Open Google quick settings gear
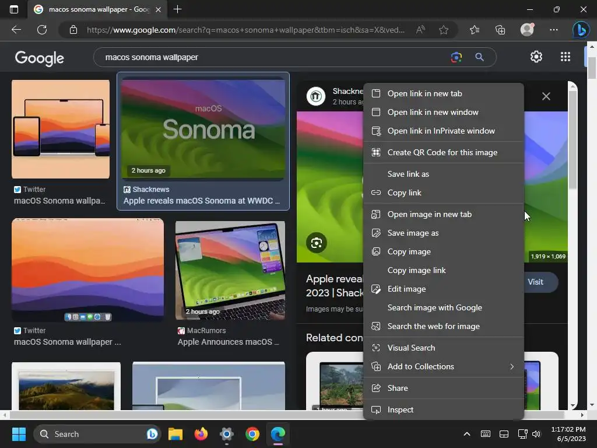The width and height of the screenshot is (597, 448). (x=536, y=57)
